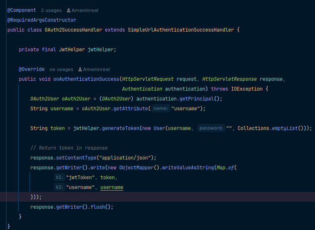Click the wavy-underlined username variable in Map.of
Image resolution: width=315 pixels, height=230 pixels.
[x=112, y=187]
